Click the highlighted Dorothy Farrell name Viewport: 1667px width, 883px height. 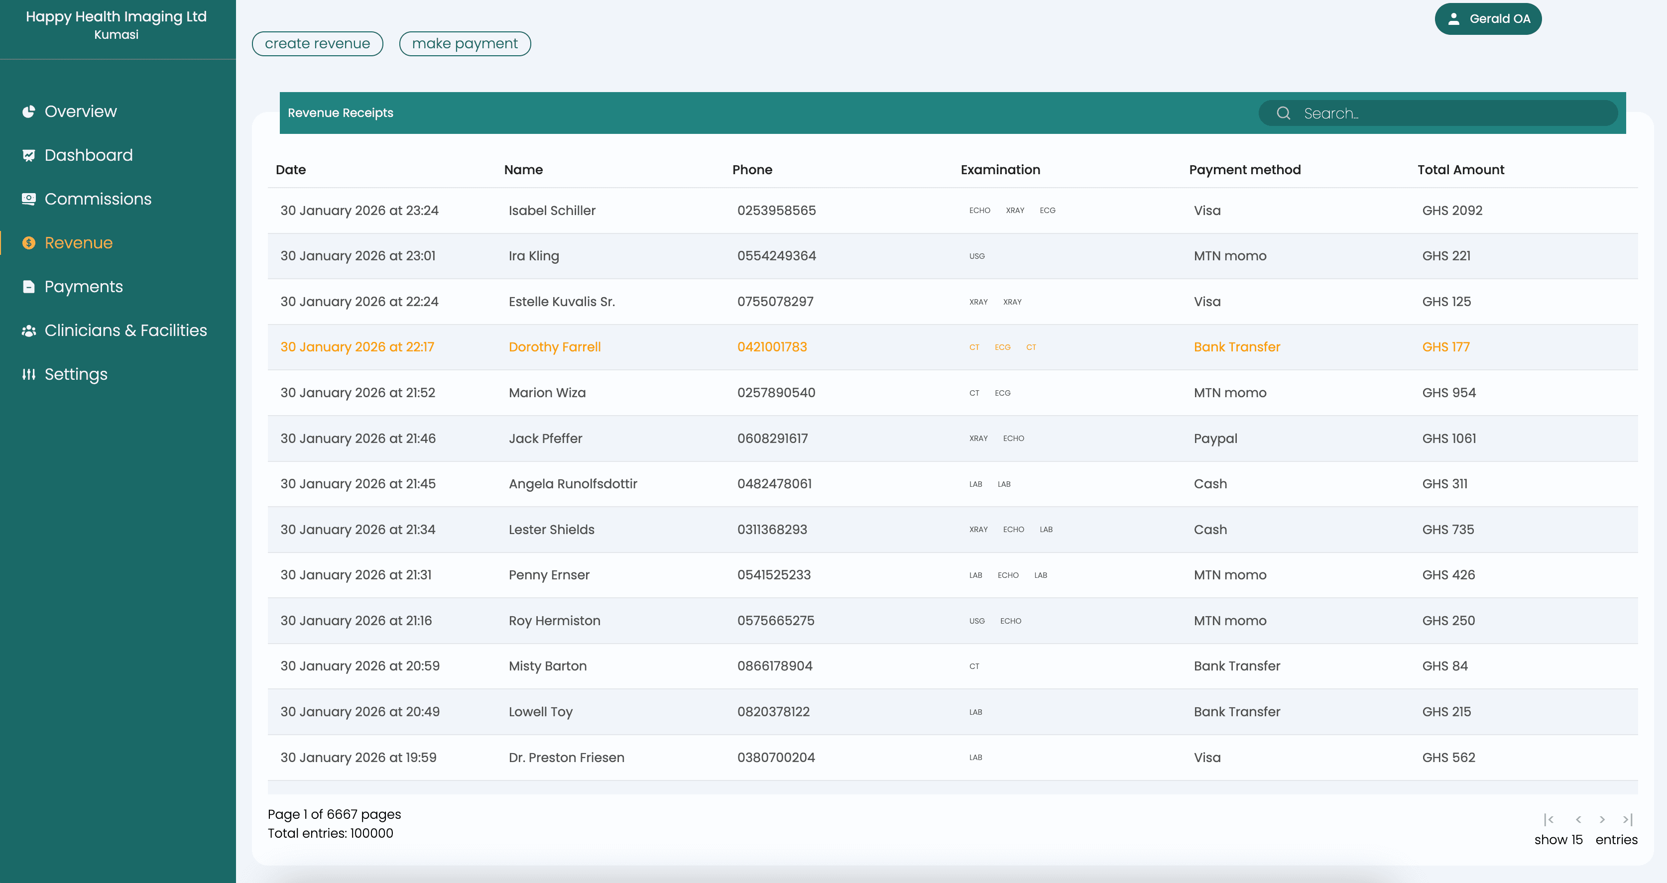(555, 347)
